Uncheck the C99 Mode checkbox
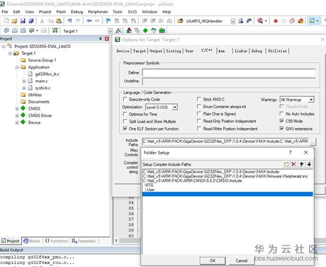 (x=281, y=121)
